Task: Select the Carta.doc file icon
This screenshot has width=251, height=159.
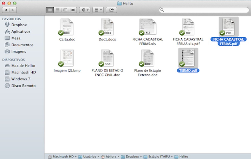Action: pos(67,27)
